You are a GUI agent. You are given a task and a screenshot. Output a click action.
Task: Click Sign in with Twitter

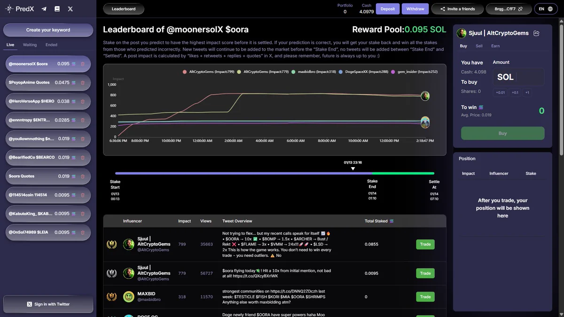pyautogui.click(x=48, y=304)
